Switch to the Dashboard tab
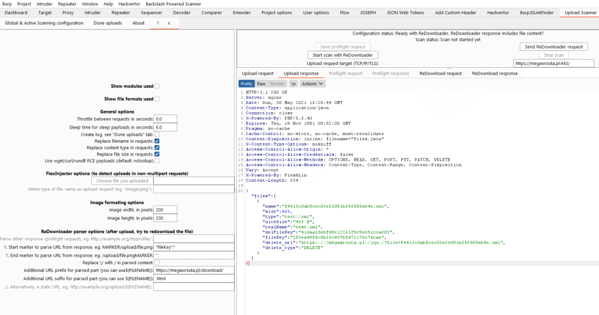Screen dimensions: 599x315 pos(16,13)
